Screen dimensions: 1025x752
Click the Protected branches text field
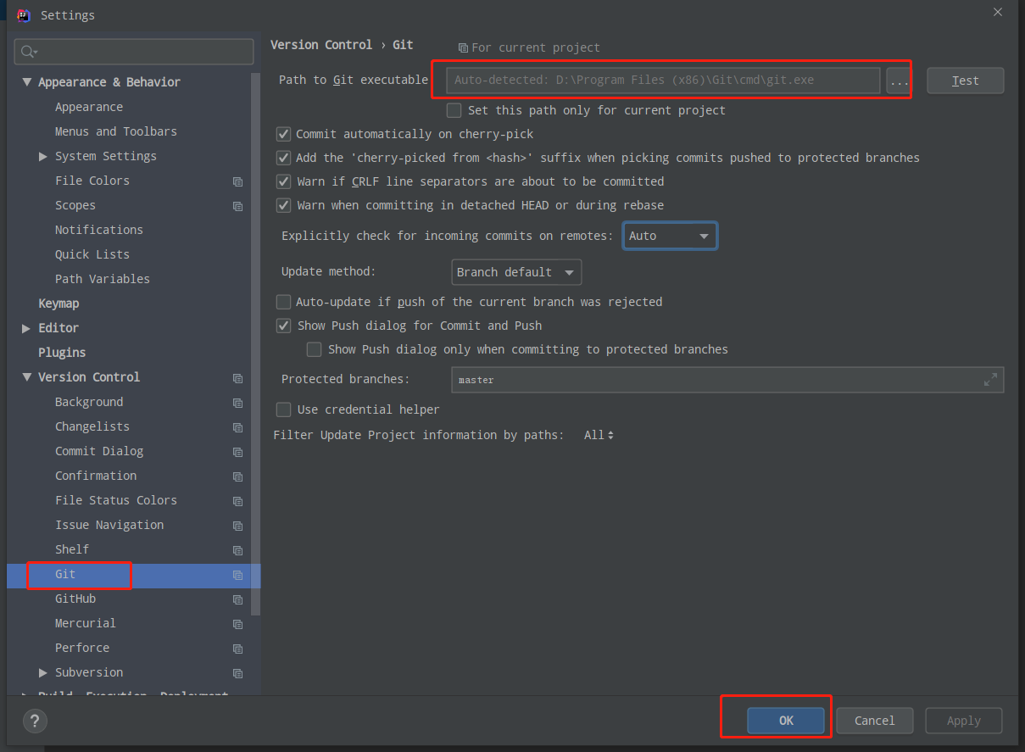click(x=727, y=380)
